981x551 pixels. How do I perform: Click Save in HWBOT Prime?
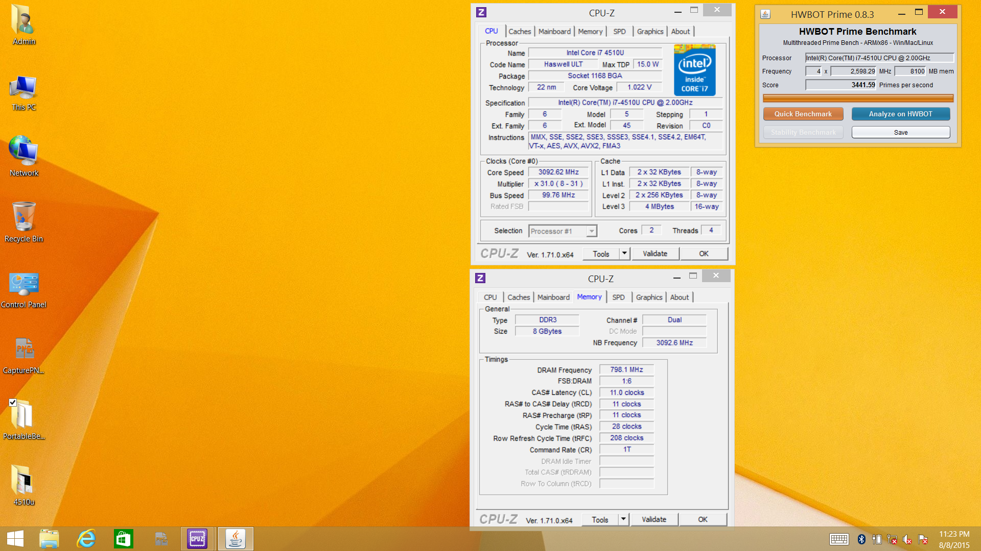tap(901, 132)
